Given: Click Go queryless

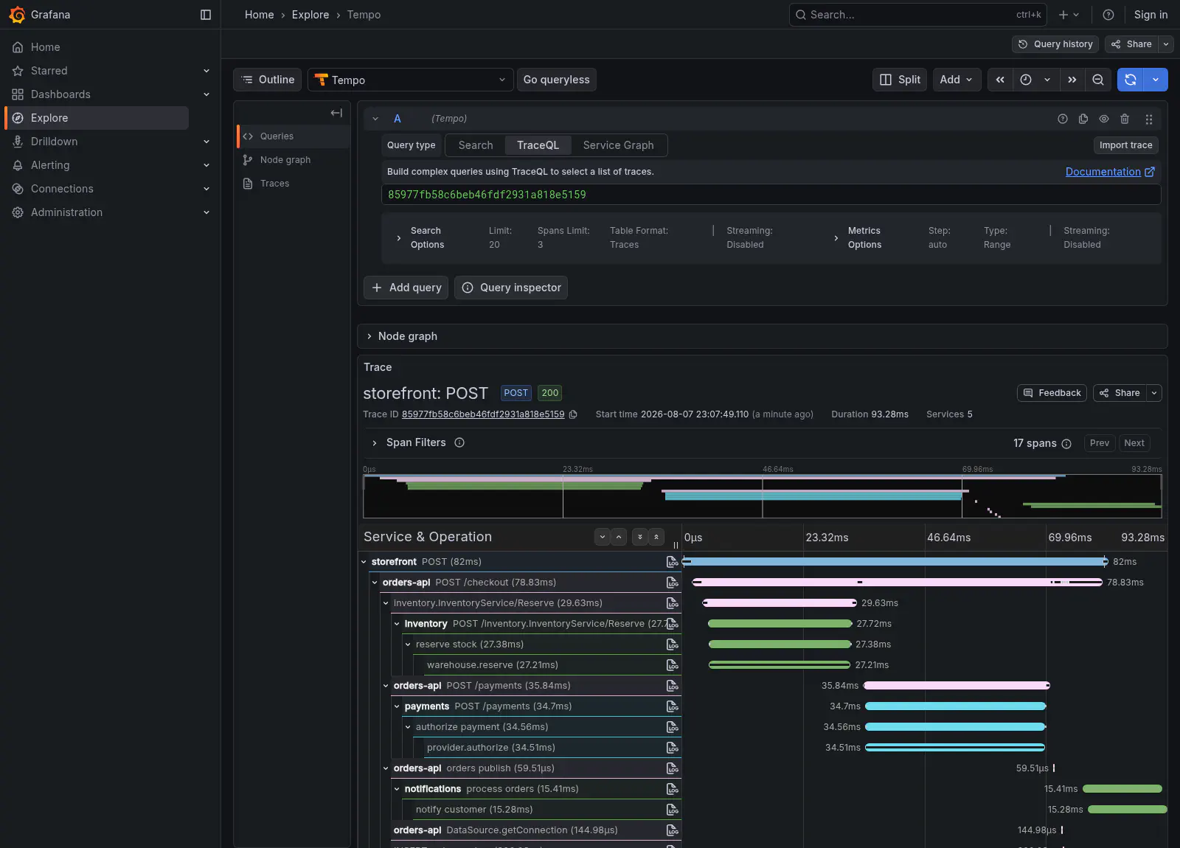Looking at the screenshot, I should point(556,80).
